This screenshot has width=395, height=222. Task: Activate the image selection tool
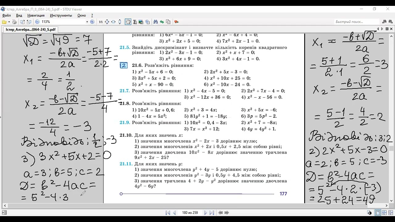141,22
